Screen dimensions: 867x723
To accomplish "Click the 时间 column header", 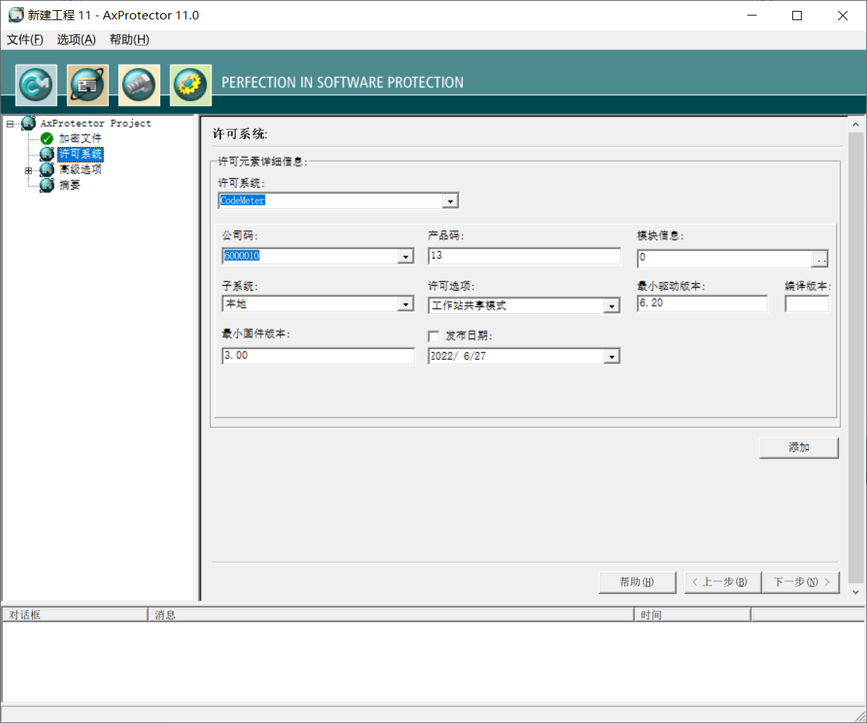I will pos(692,615).
